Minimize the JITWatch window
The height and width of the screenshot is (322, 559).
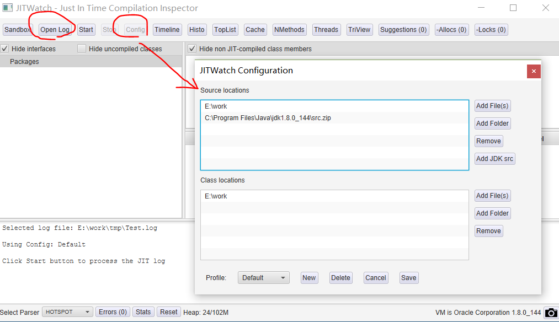pyautogui.click(x=481, y=8)
